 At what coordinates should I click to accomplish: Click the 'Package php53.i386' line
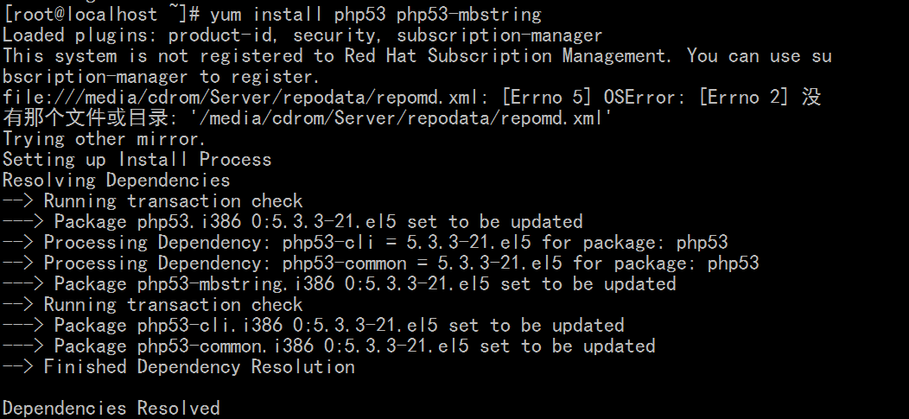[293, 222]
